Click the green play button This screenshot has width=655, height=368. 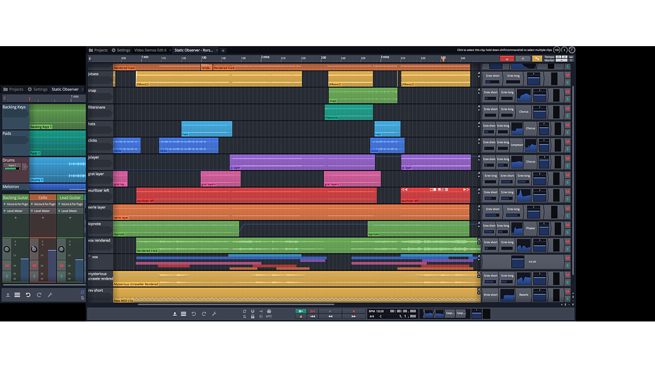tap(330, 311)
